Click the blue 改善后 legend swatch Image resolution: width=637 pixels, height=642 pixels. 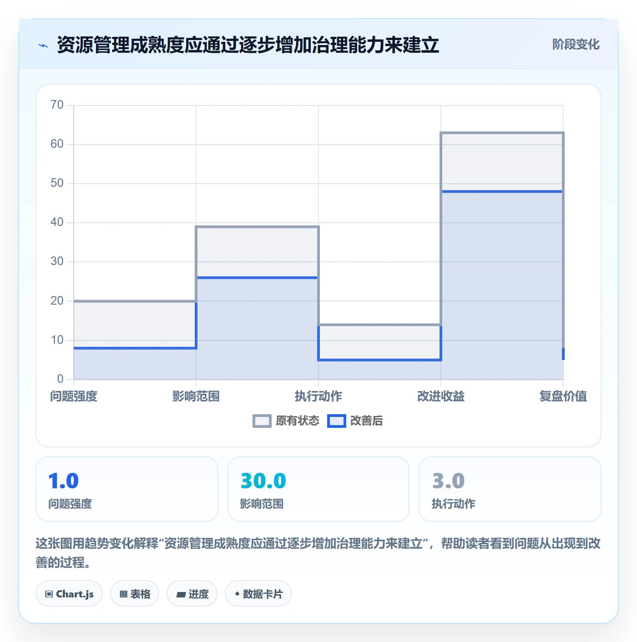pos(337,421)
